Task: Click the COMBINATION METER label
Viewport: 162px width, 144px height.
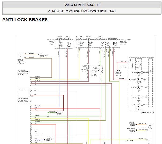Action: (147, 113)
